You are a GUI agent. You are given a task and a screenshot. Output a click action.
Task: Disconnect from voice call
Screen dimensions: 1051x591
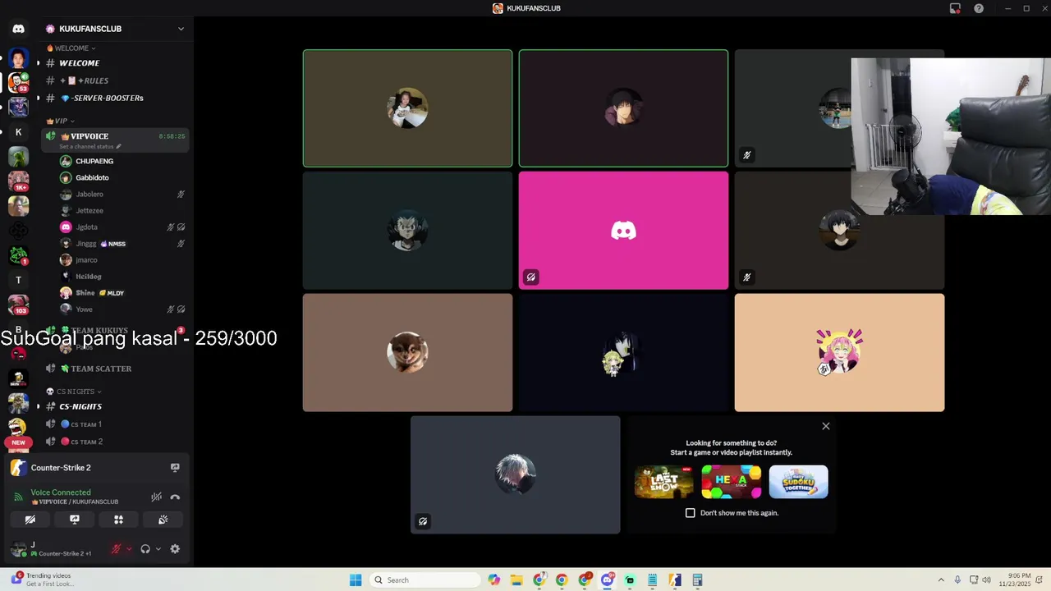(175, 497)
